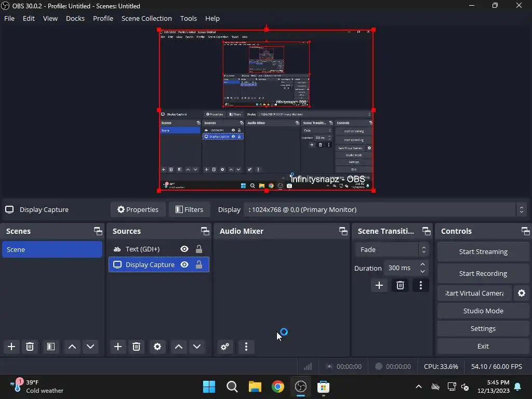Add a scene transition with plus icon

(x=379, y=285)
